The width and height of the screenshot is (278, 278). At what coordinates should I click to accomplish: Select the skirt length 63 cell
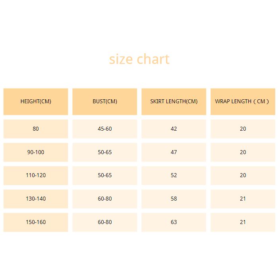point(174,222)
